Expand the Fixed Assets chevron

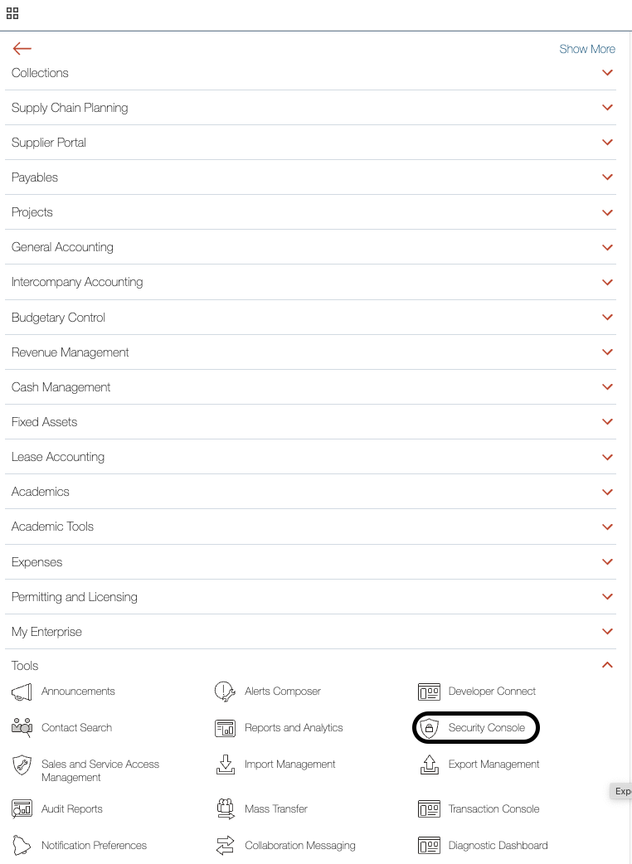(607, 422)
